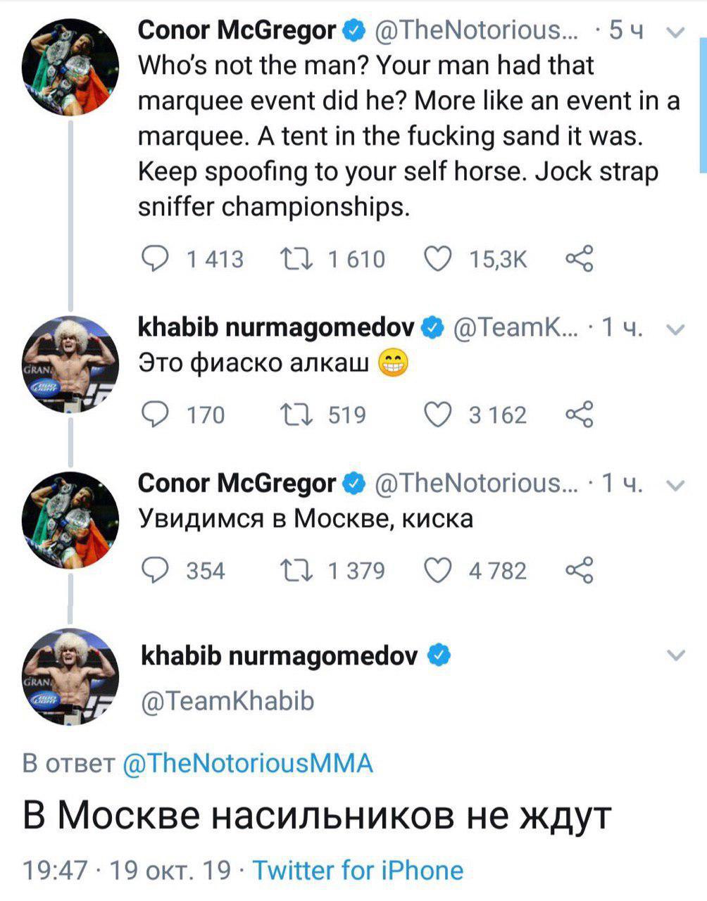
Task: Open the Twitter for iPhone source link
Action: pos(358,871)
